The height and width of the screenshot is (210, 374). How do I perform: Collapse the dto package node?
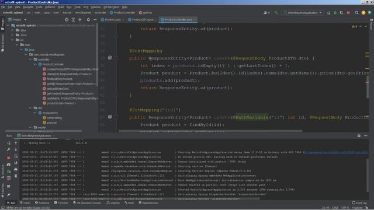pos(30,108)
